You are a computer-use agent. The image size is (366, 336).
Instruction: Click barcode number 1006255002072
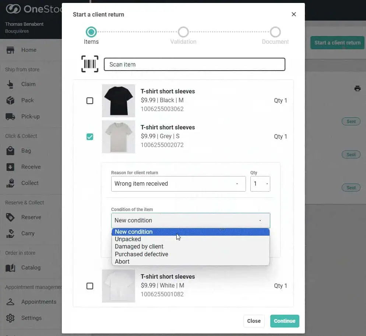162,145
